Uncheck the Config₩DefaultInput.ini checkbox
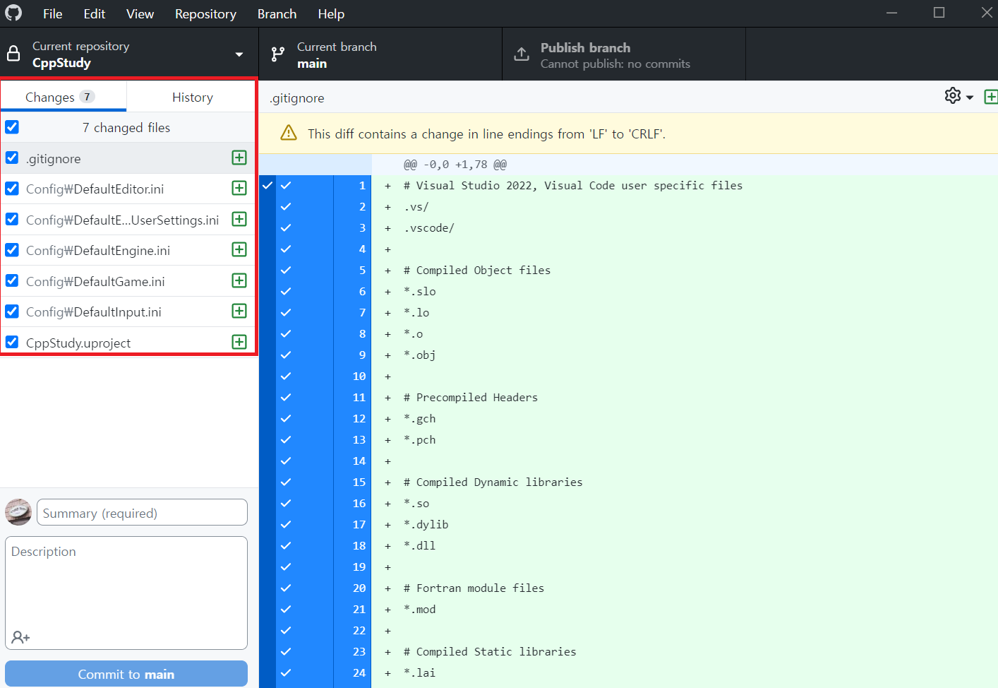 [x=12, y=312]
